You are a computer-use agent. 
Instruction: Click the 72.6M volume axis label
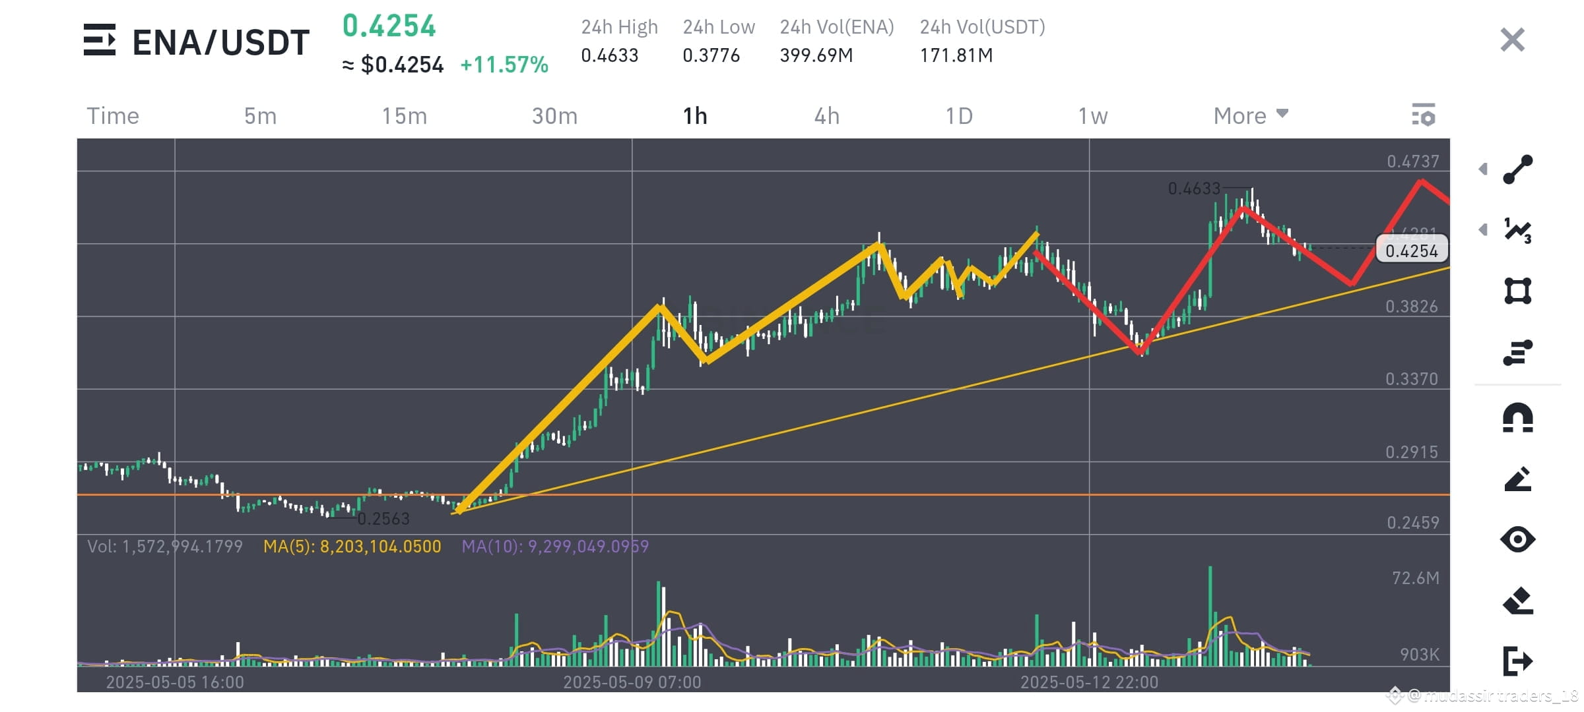point(1416,578)
